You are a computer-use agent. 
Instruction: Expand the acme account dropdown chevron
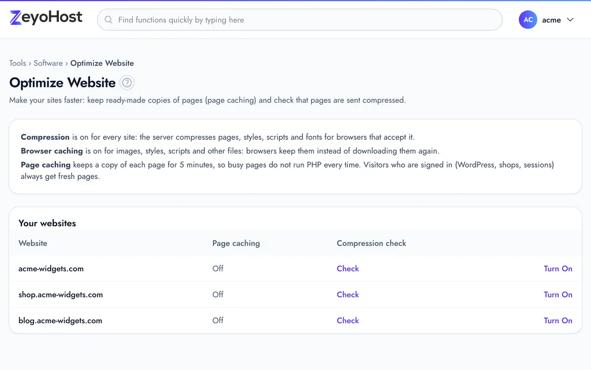570,20
